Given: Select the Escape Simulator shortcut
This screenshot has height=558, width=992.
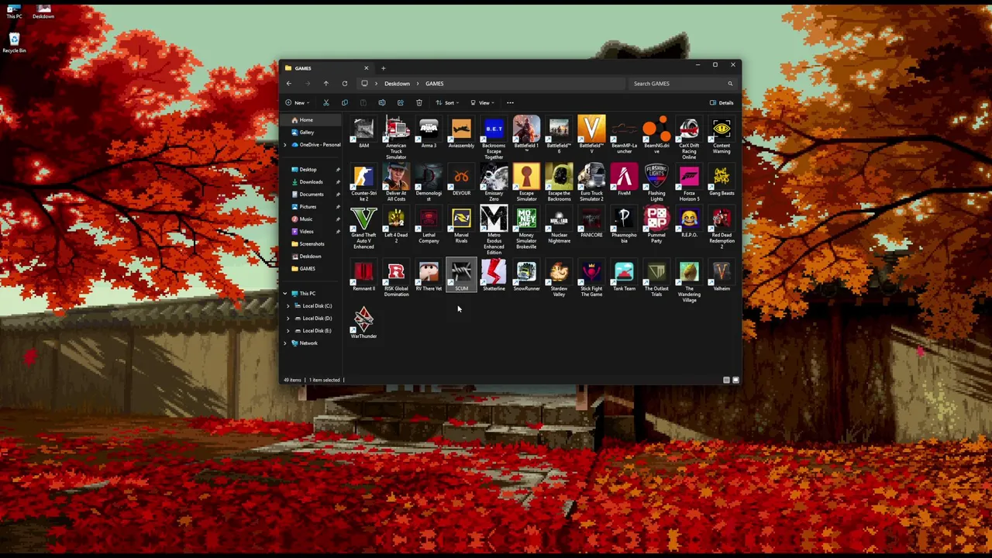Looking at the screenshot, I should (x=526, y=183).
